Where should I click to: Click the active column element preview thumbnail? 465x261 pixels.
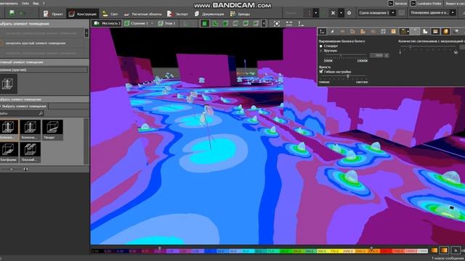coord(8,84)
